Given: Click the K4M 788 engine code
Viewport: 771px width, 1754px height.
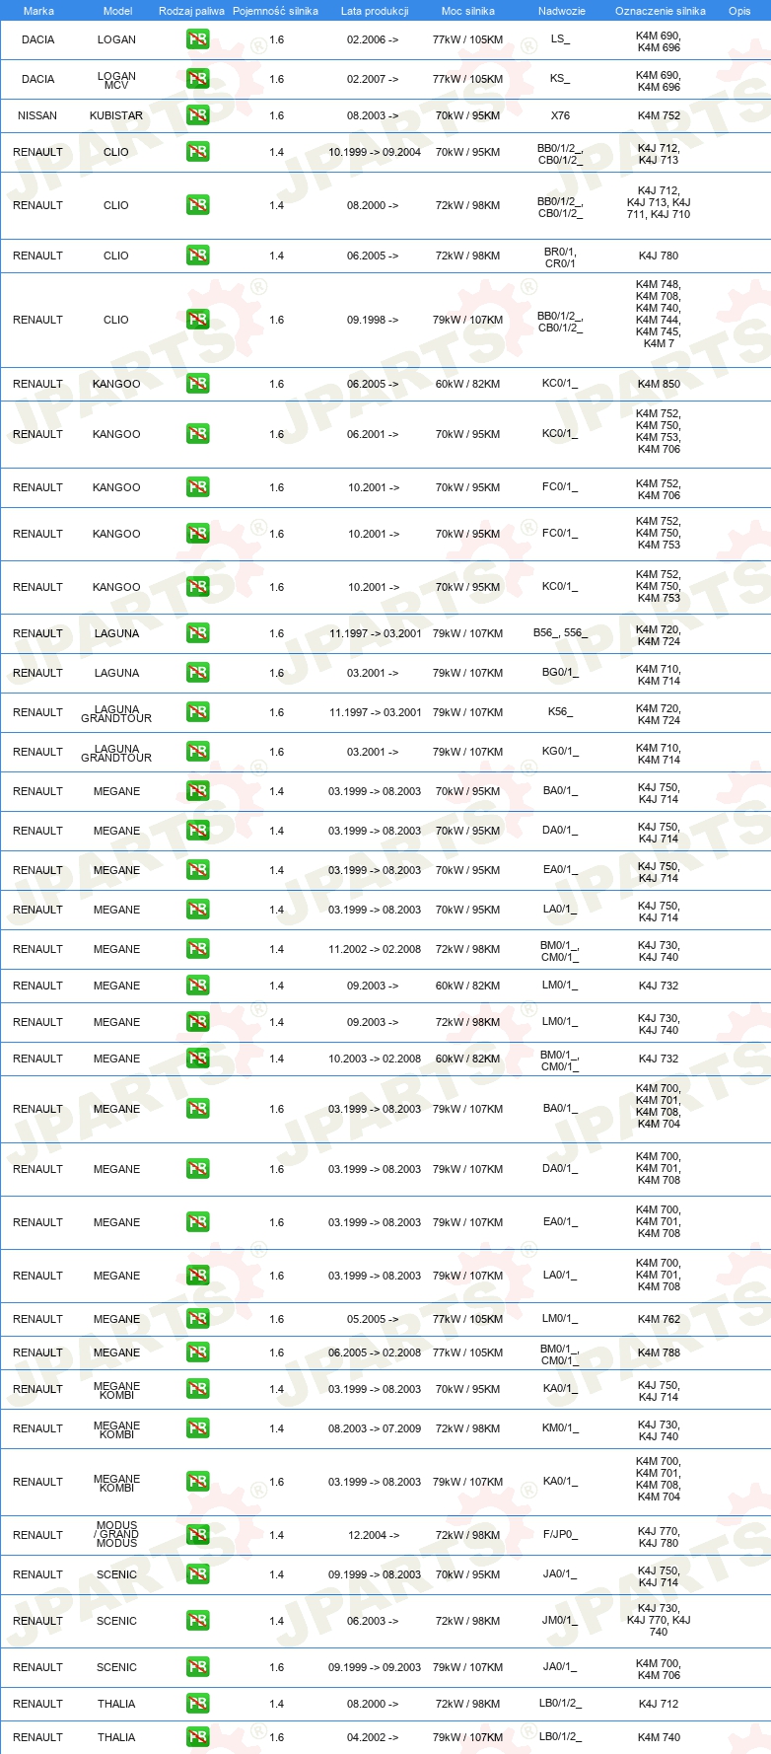Looking at the screenshot, I should pos(659,1353).
